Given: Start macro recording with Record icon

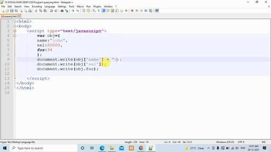Looking at the screenshot, I should (132, 11).
